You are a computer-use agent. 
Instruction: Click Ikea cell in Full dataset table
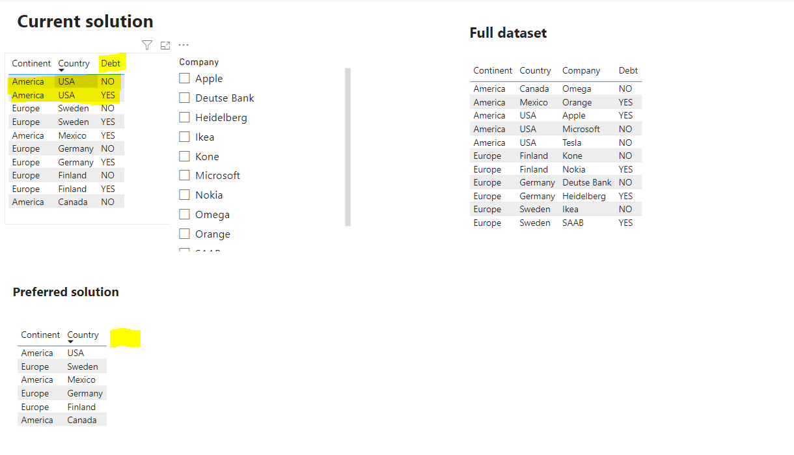point(570,209)
